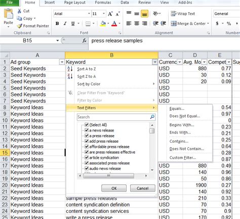The width and height of the screenshot is (240, 219).
Task: Apply middle vertical alignment
Action: coord(137,14)
